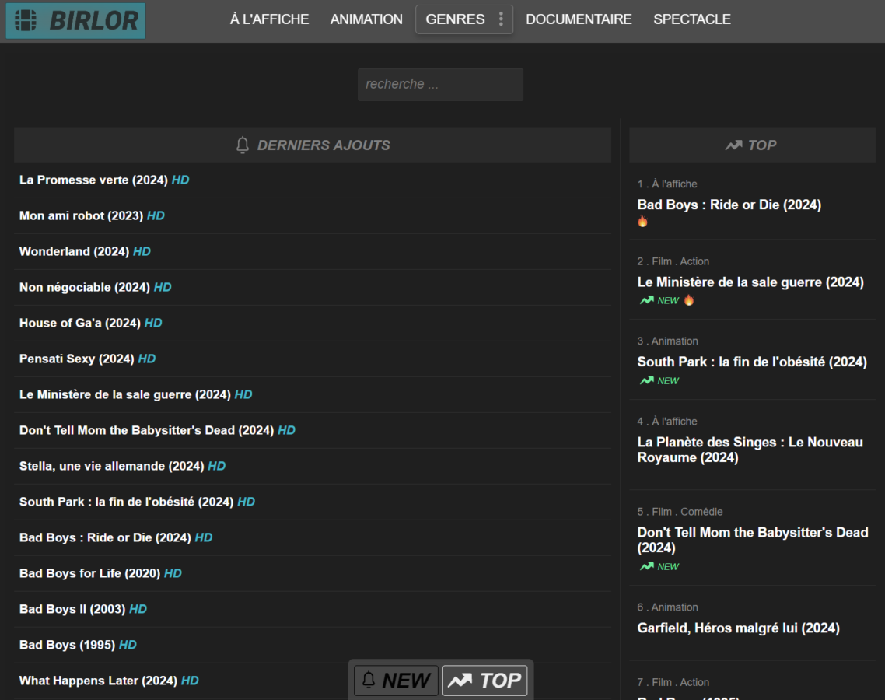
Task: Click HD tag on Bad Boys II row
Action: click(x=138, y=609)
